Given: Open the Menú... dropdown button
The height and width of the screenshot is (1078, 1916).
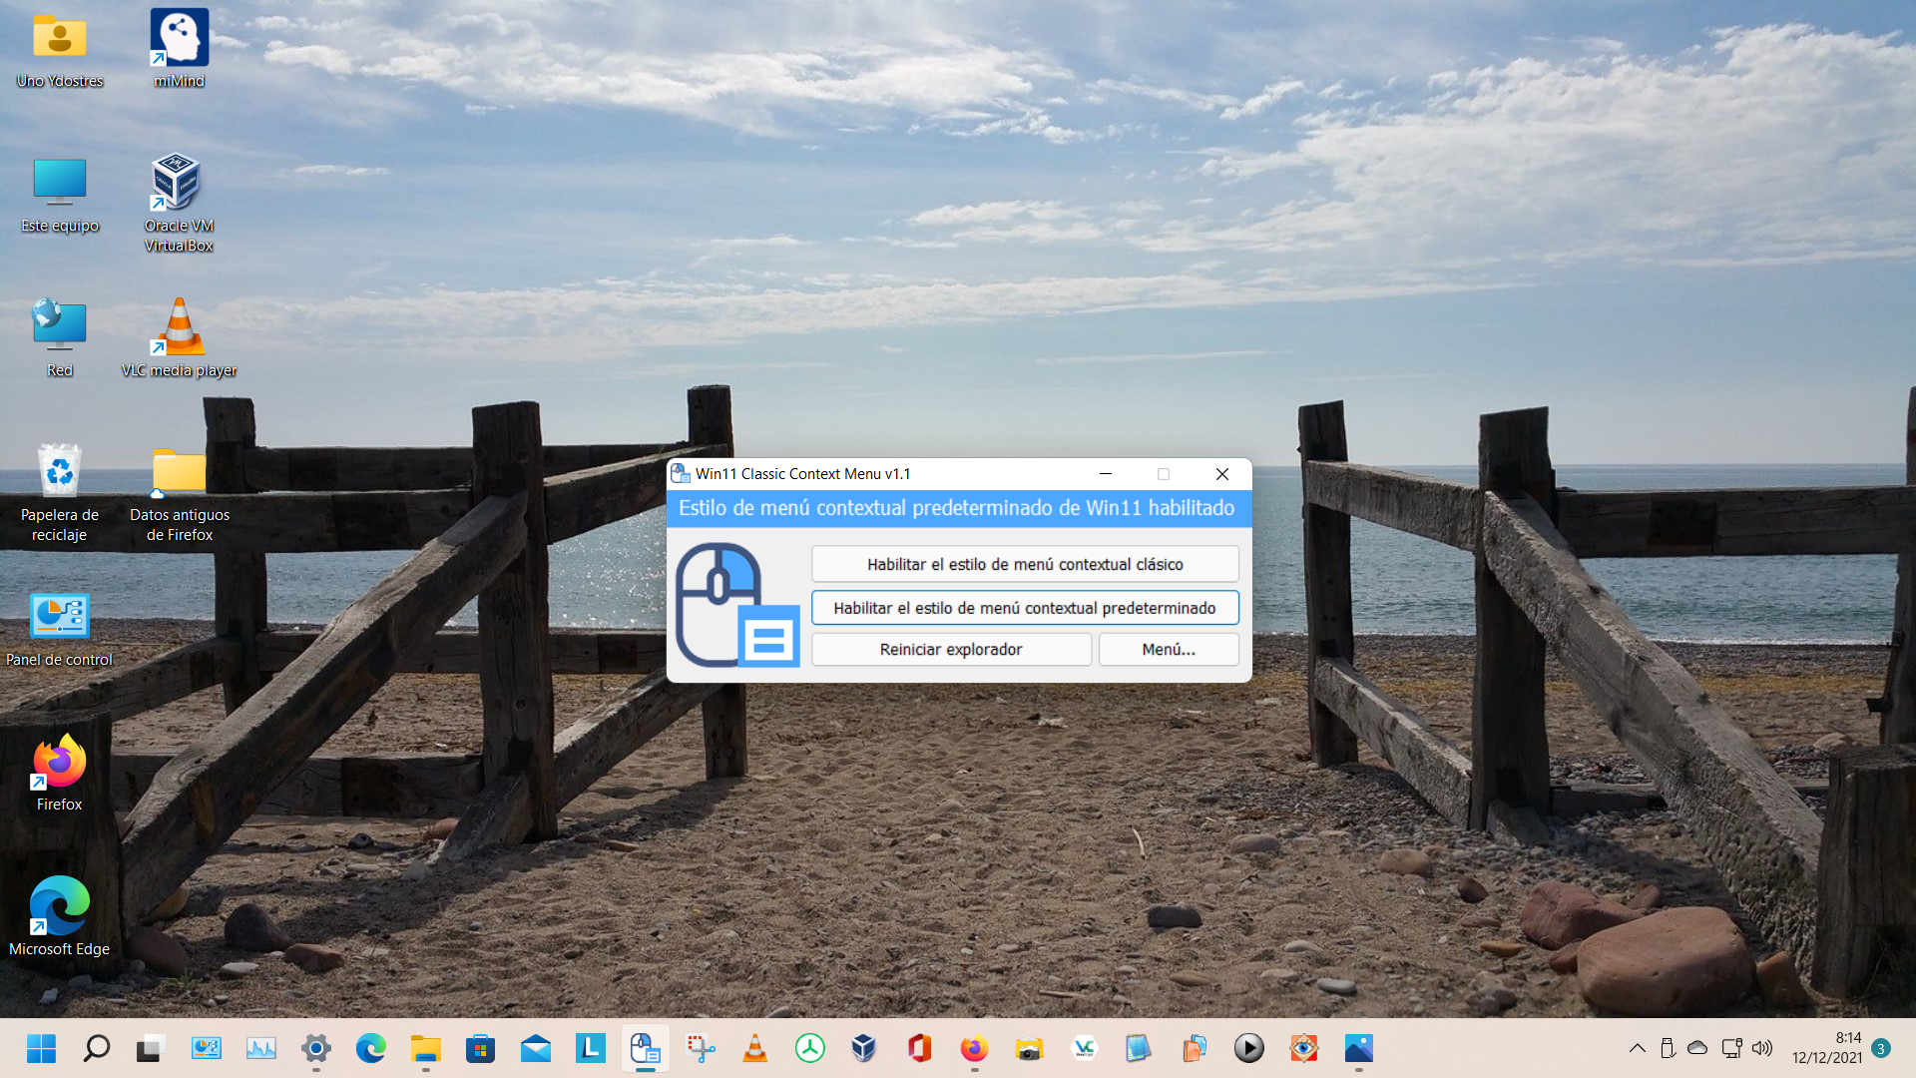Looking at the screenshot, I should (1169, 650).
